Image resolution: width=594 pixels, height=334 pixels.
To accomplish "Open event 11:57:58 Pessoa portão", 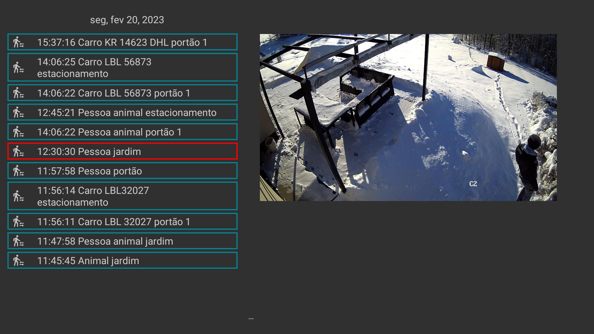I will point(123,171).
